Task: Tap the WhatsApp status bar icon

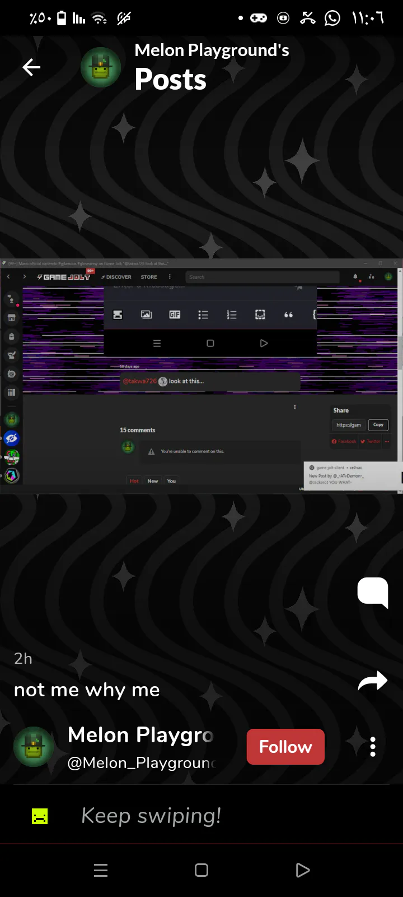Action: point(332,18)
